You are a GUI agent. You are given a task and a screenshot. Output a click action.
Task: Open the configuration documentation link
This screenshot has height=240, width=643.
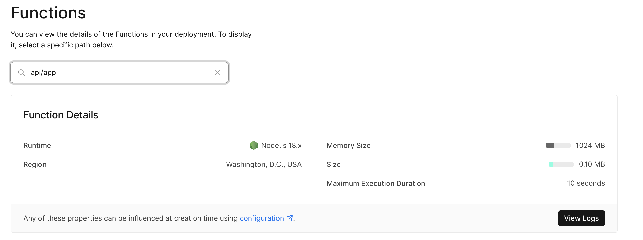(262, 218)
